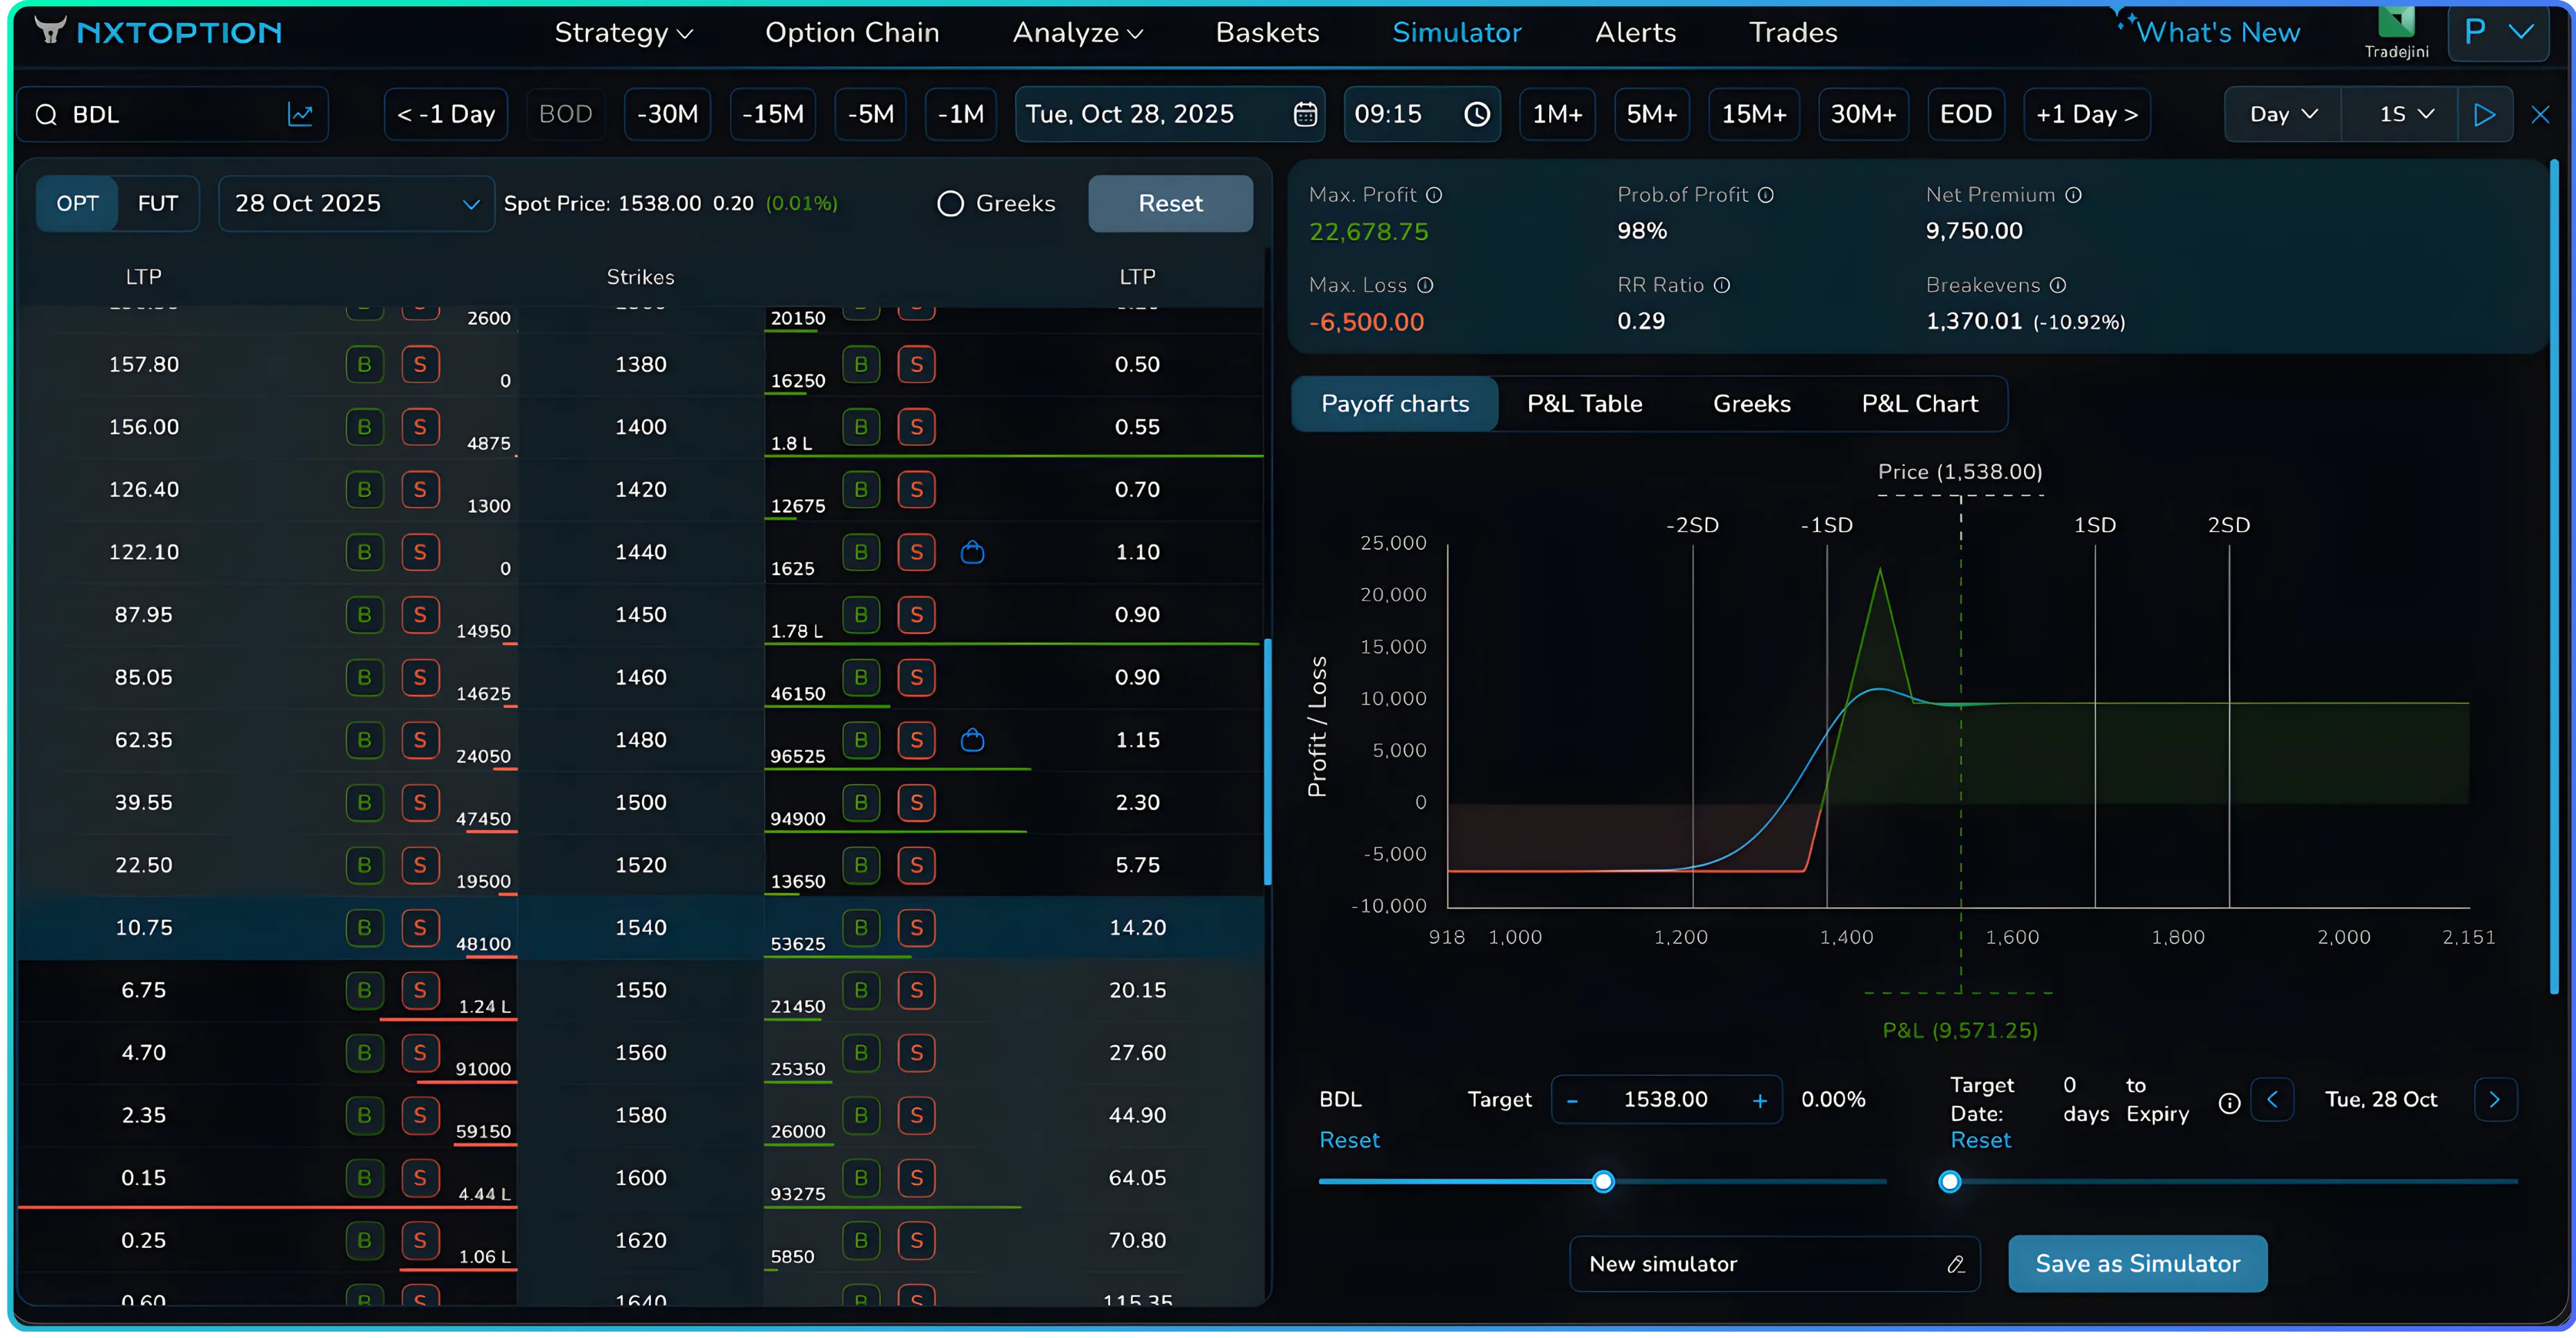Select the OPT toggle
The height and width of the screenshot is (1338, 2576).
[x=77, y=203]
